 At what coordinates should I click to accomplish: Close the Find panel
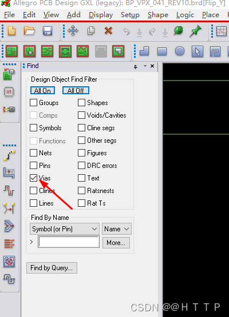(x=152, y=66)
